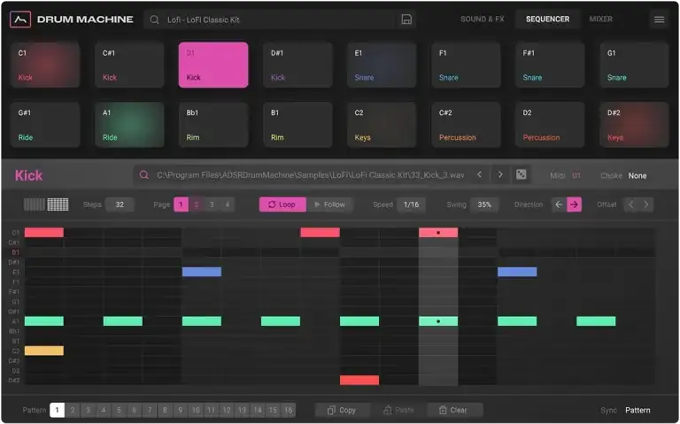This screenshot has width=680, height=424.
Task: Click the sample search magnifier icon
Action: [x=144, y=175]
